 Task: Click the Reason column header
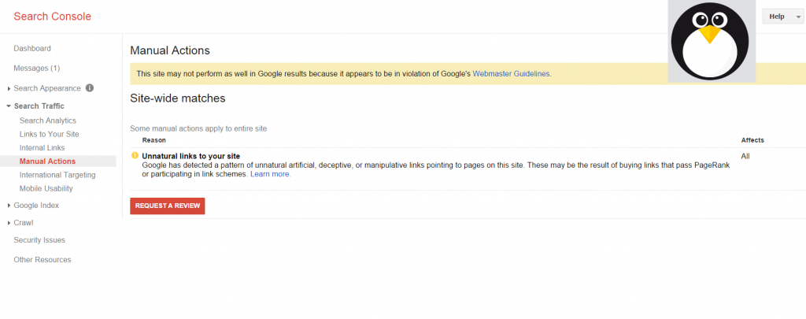tap(154, 140)
